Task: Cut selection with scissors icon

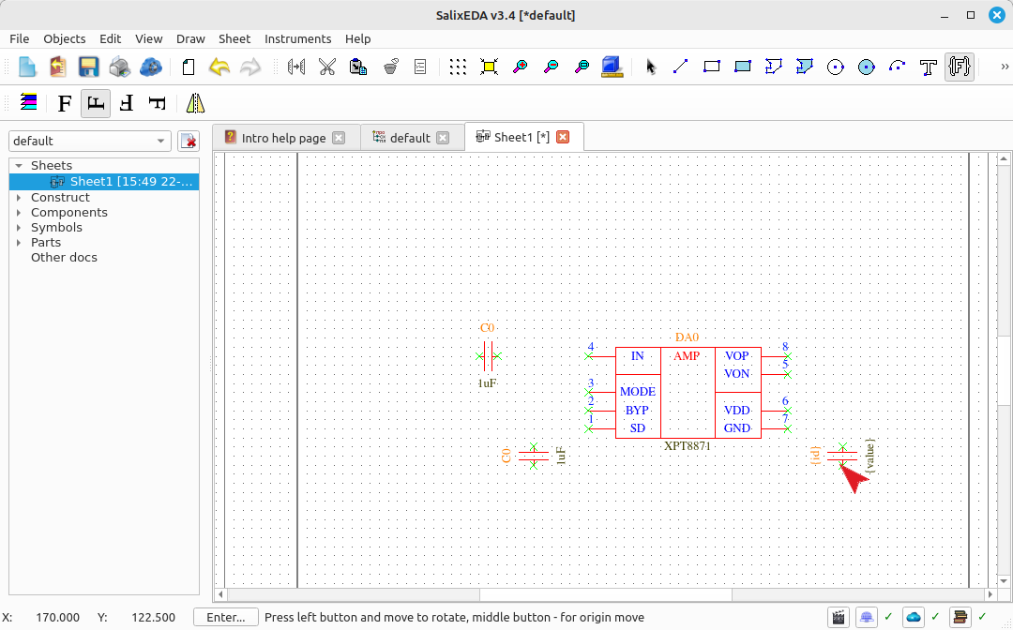Action: [x=327, y=67]
